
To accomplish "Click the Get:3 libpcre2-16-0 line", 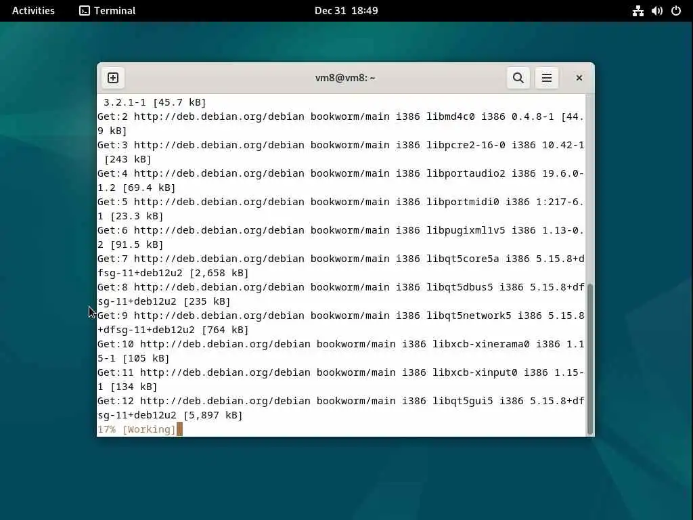I will tap(341, 145).
